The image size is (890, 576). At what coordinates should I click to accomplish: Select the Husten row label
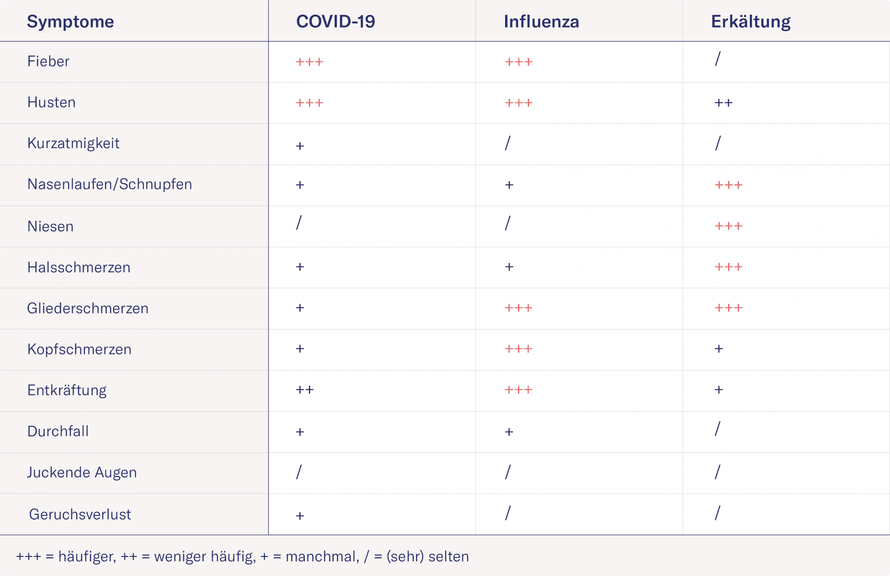tap(51, 102)
